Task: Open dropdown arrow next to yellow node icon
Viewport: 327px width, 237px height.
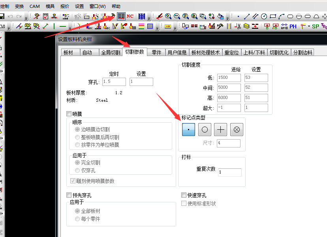Action: point(308,27)
